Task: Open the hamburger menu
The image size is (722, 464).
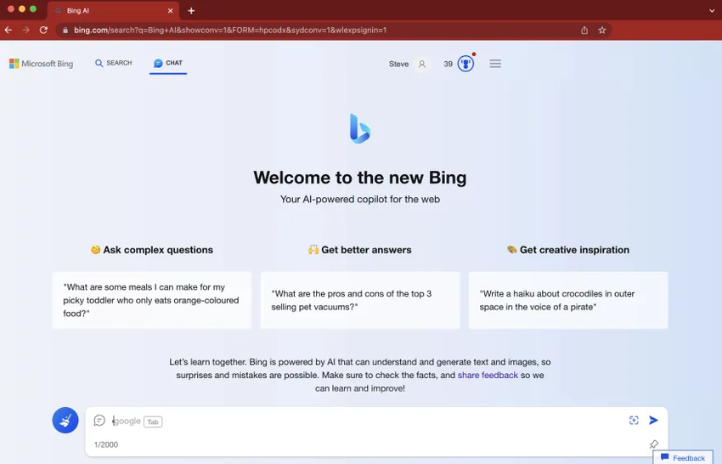Action: [x=495, y=64]
